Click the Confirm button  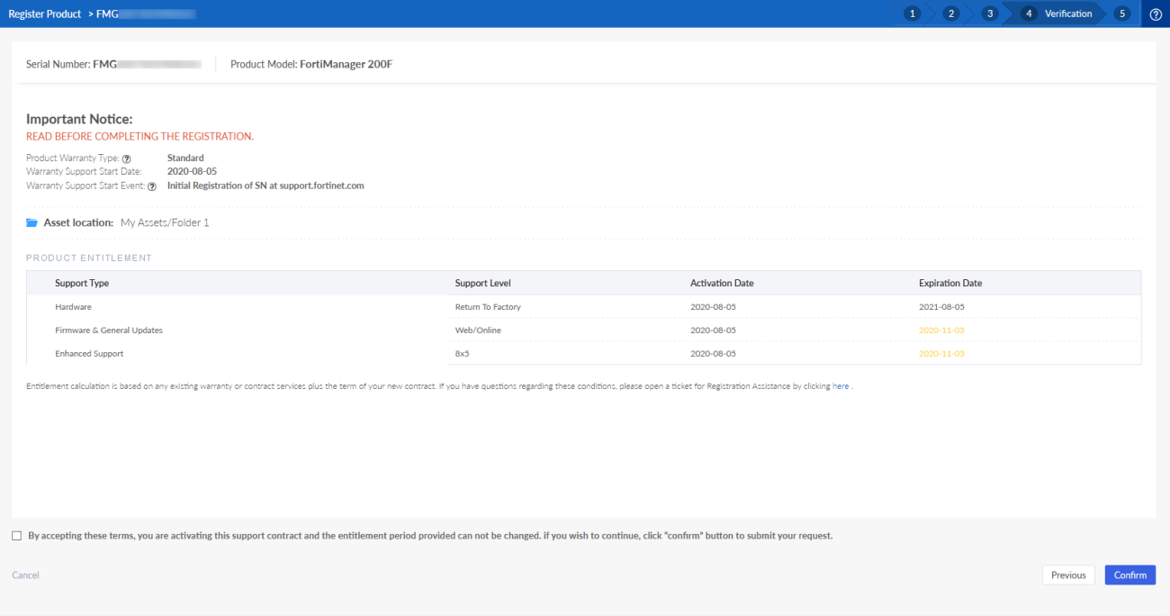[x=1129, y=575]
